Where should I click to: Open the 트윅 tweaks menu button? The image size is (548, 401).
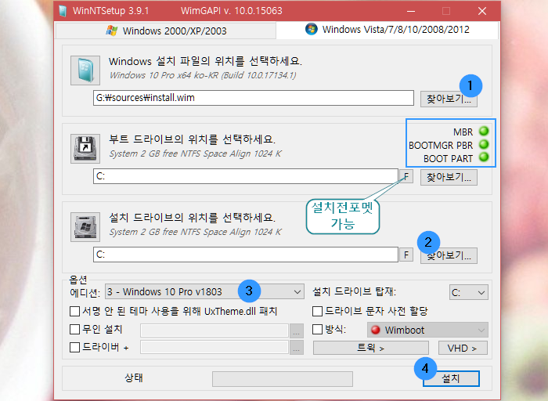coord(371,348)
